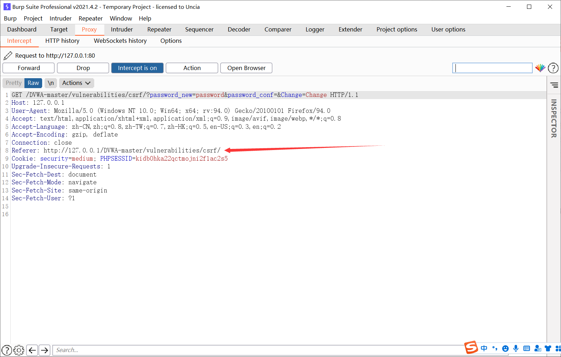Open the WebSockets history sub-tab

click(120, 41)
